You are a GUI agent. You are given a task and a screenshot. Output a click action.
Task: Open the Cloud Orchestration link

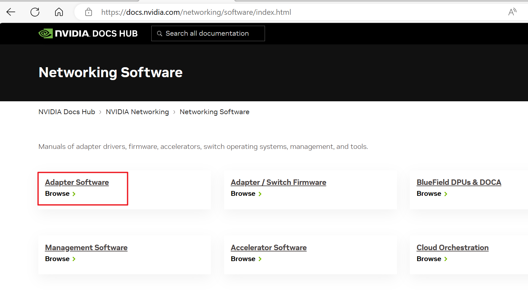[453, 248]
